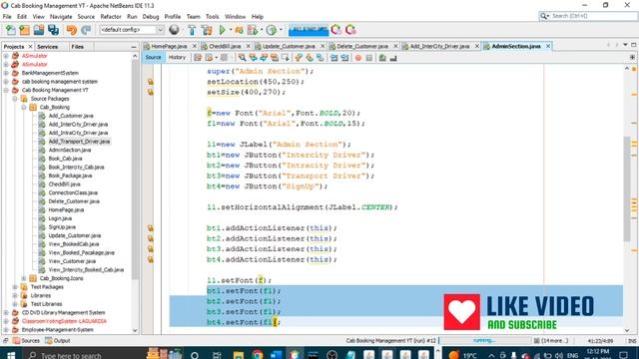The image size is (639, 359).
Task: Expand the cab booking management system project
Action: pyautogui.click(x=6, y=82)
